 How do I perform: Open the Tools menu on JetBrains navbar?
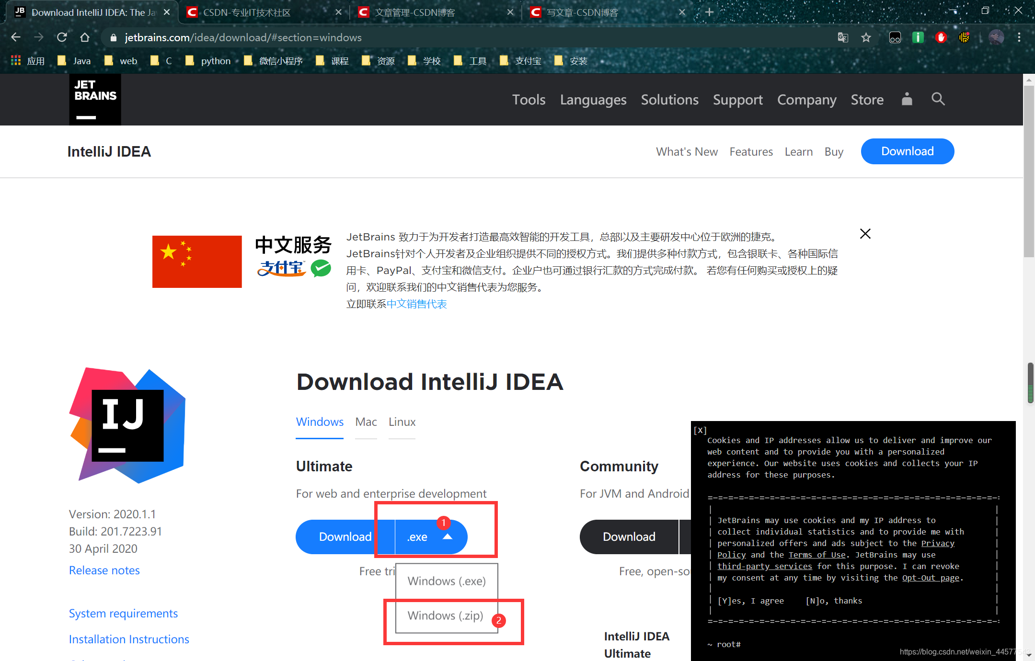click(x=529, y=100)
